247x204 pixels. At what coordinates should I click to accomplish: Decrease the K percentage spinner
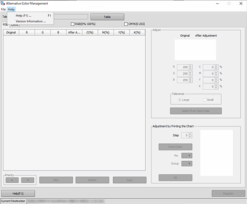point(216,87)
